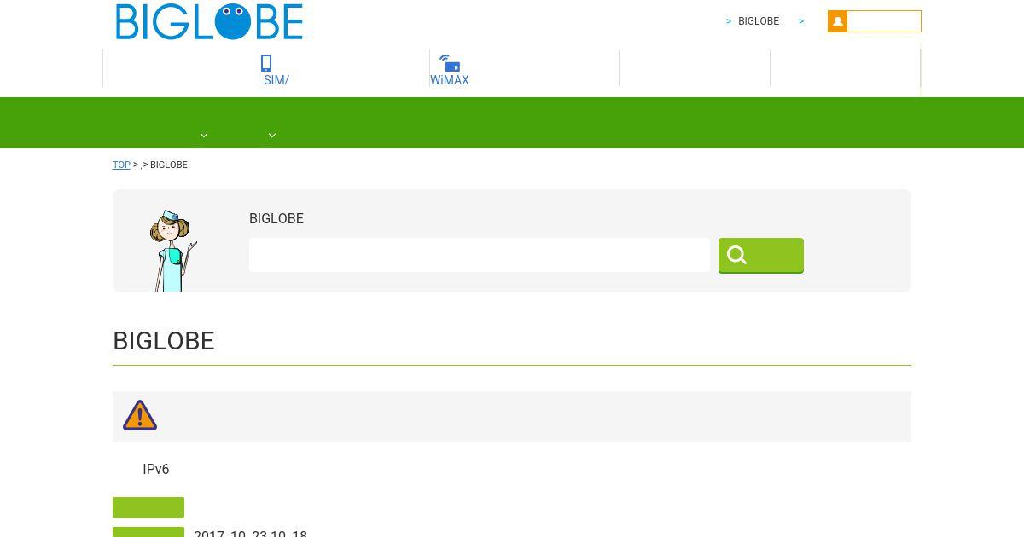Click the orange user login button

point(875,21)
